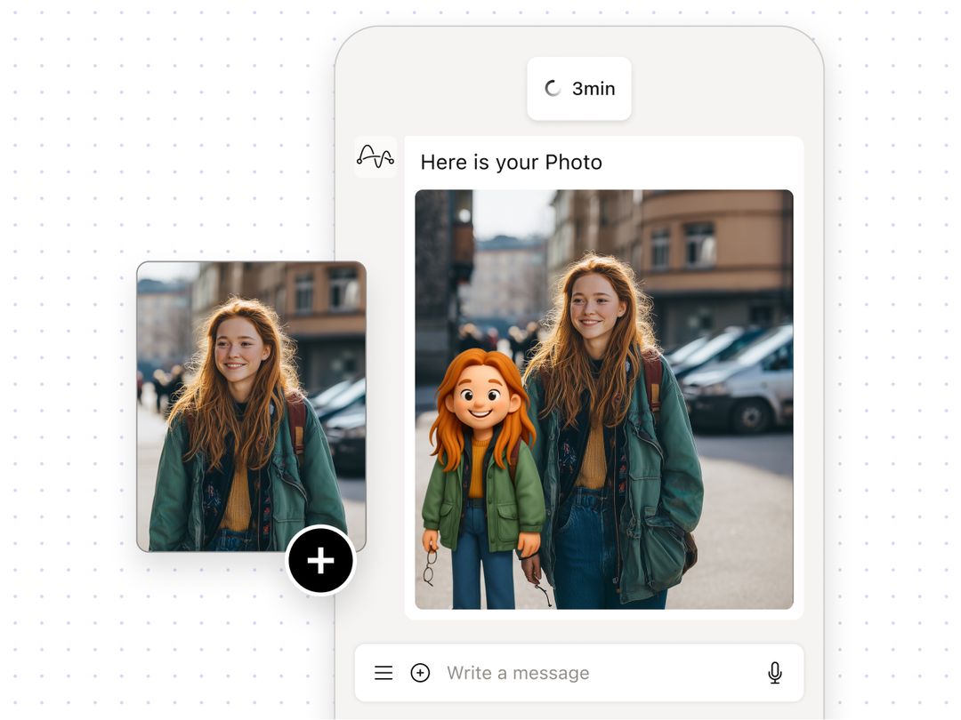Click the avatar beside the photo reply
961x720 pixels.
pos(375,156)
